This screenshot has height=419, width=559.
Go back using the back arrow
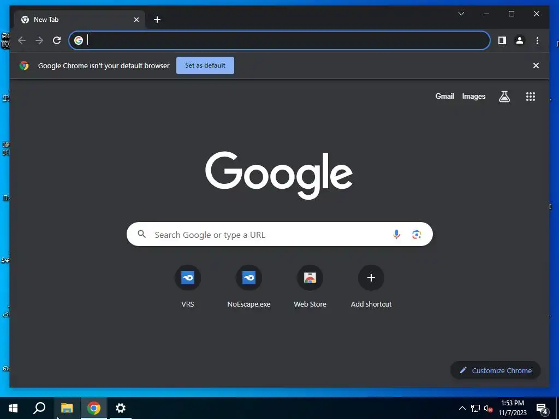pos(22,40)
